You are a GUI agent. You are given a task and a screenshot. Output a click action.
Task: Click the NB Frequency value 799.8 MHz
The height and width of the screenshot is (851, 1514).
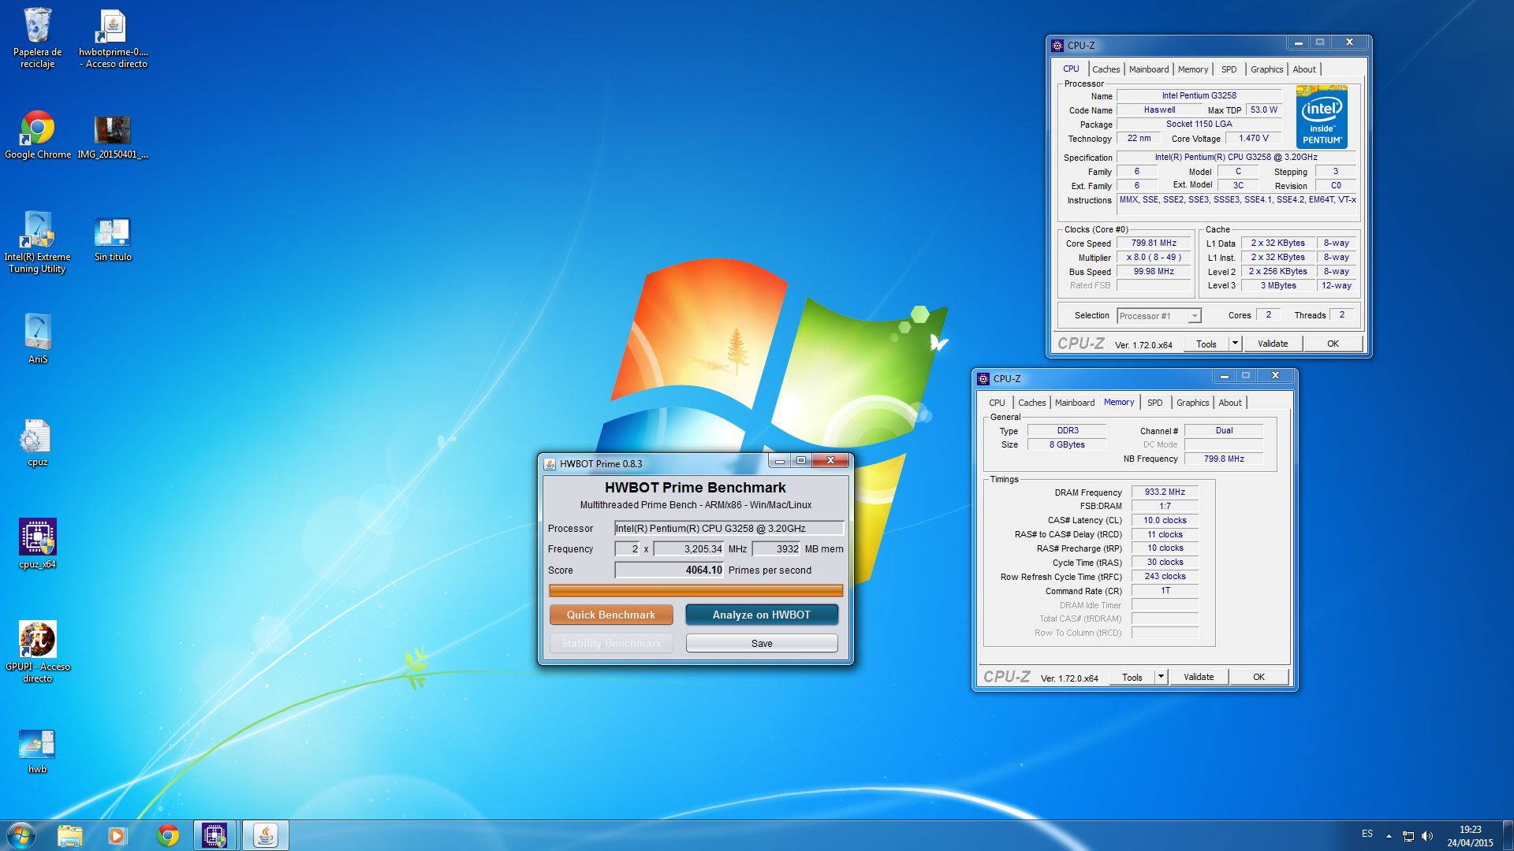[x=1224, y=459]
